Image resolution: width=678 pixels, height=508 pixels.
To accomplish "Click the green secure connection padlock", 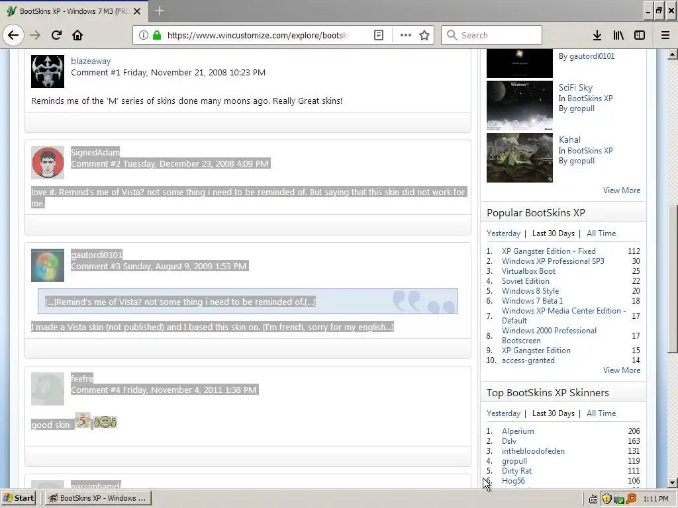I will (x=156, y=35).
